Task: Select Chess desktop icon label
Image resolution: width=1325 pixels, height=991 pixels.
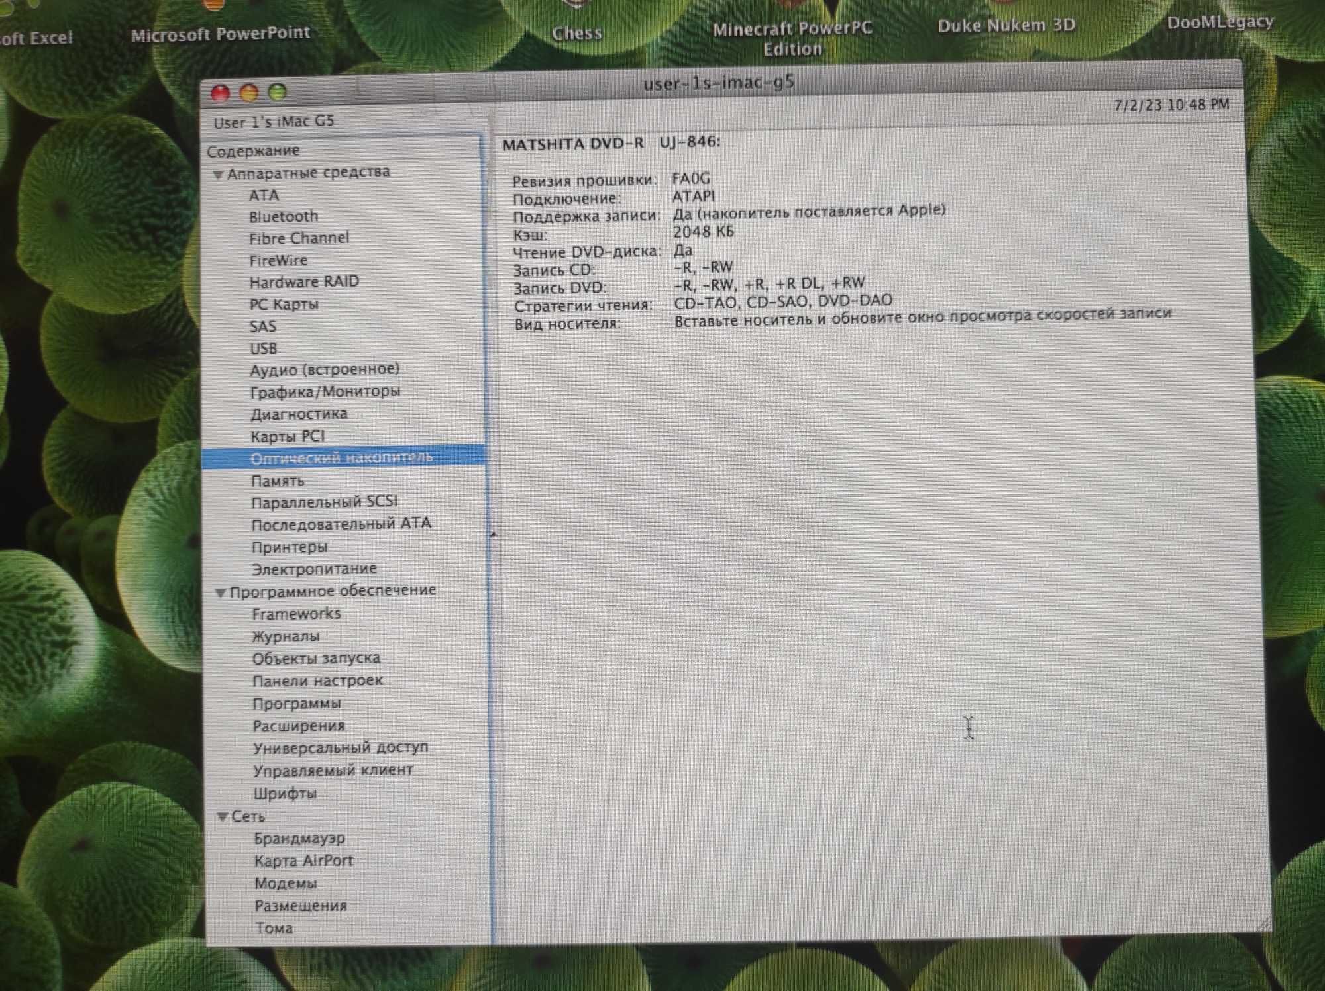Action: pos(577,33)
